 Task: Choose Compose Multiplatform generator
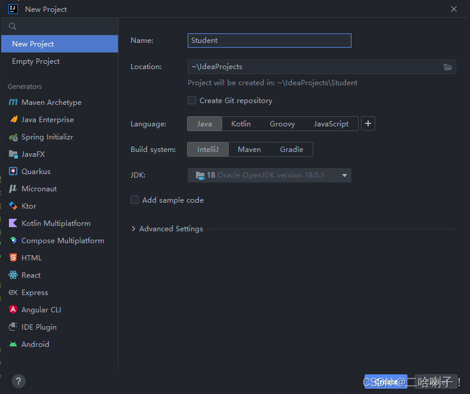coord(60,240)
